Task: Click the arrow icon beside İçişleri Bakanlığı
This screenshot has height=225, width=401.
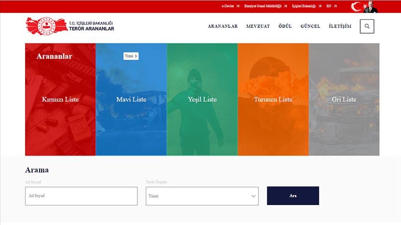Action: pyautogui.click(x=320, y=6)
